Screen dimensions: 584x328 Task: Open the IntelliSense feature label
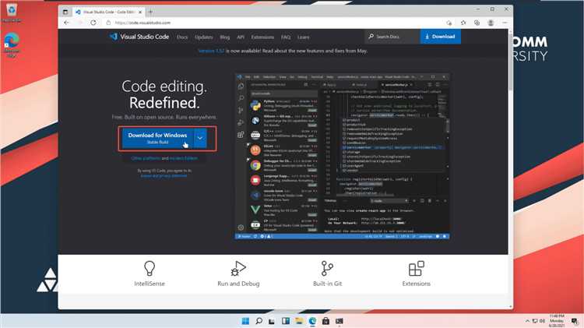(x=150, y=284)
